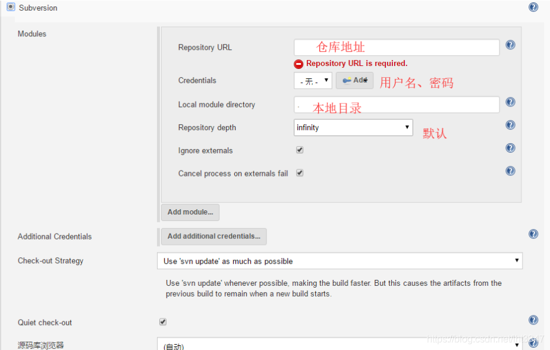
Task: Click the Ignore externals help icon
Action: (510, 148)
